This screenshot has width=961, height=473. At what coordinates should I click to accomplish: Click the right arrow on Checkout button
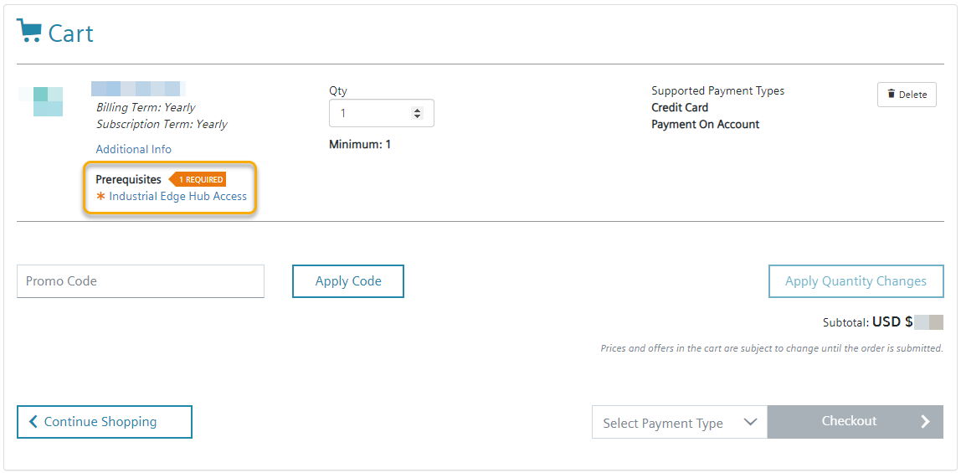pyautogui.click(x=925, y=422)
